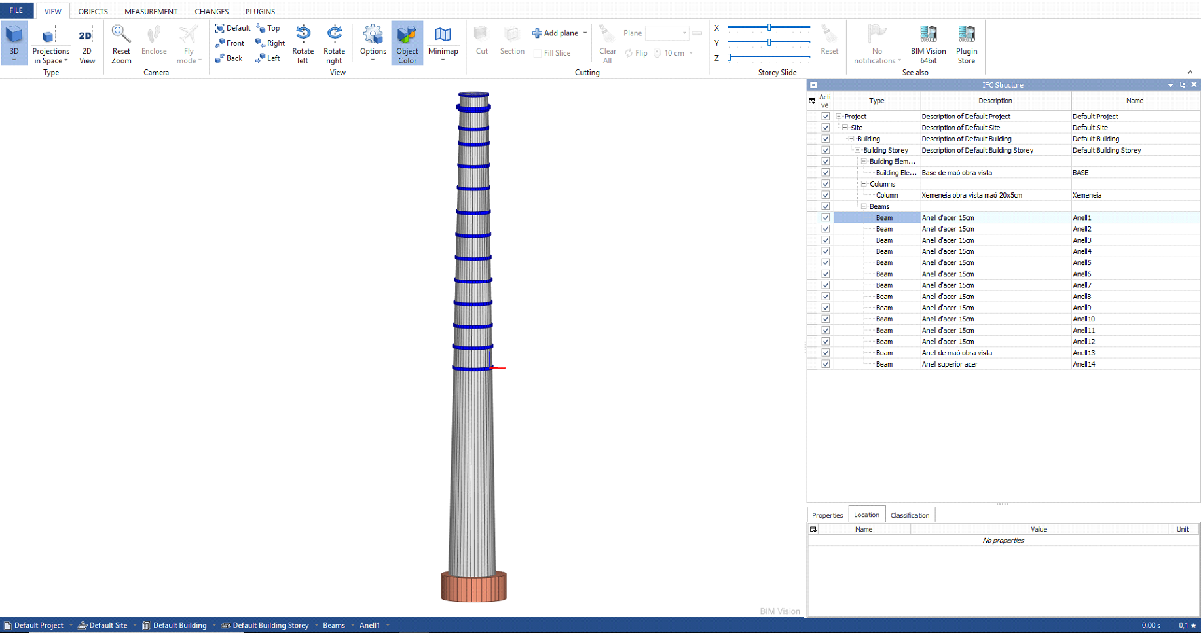Sort by Description column header
This screenshot has width=1201, height=633.
click(x=995, y=101)
